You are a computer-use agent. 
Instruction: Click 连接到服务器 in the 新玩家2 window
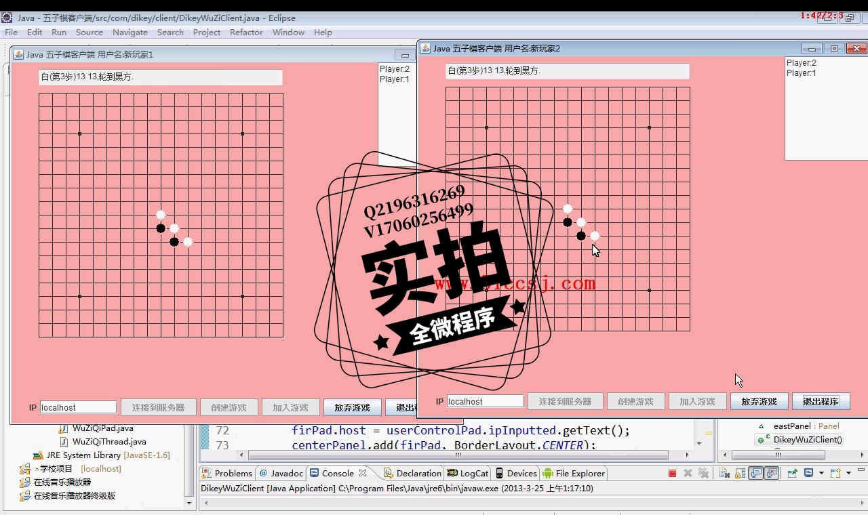click(565, 401)
